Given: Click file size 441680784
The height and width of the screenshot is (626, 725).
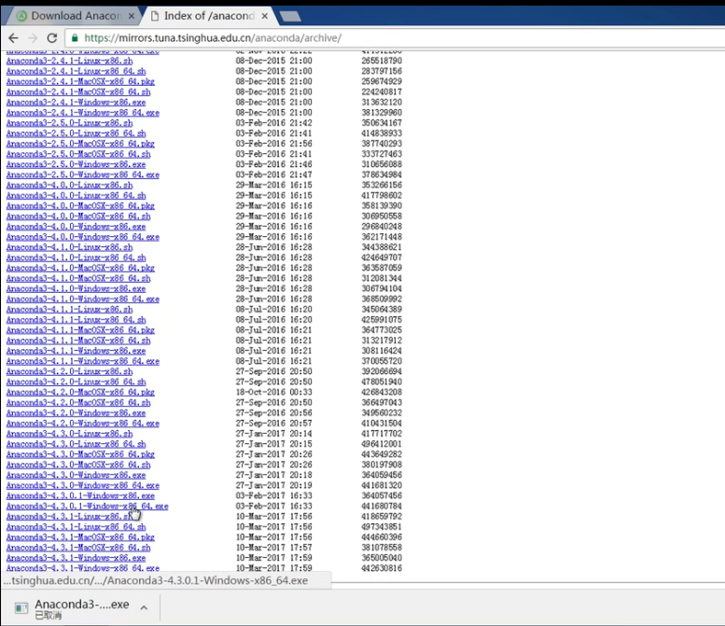Looking at the screenshot, I should pyautogui.click(x=382, y=507).
